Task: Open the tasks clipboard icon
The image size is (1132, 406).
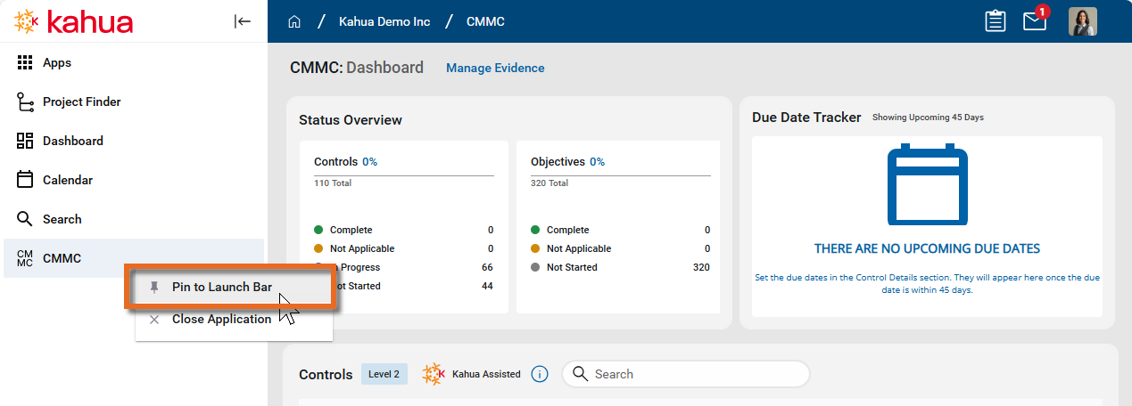Action: 995,21
